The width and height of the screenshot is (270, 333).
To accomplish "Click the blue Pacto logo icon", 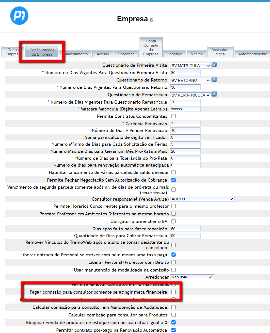I will pos(19,16).
